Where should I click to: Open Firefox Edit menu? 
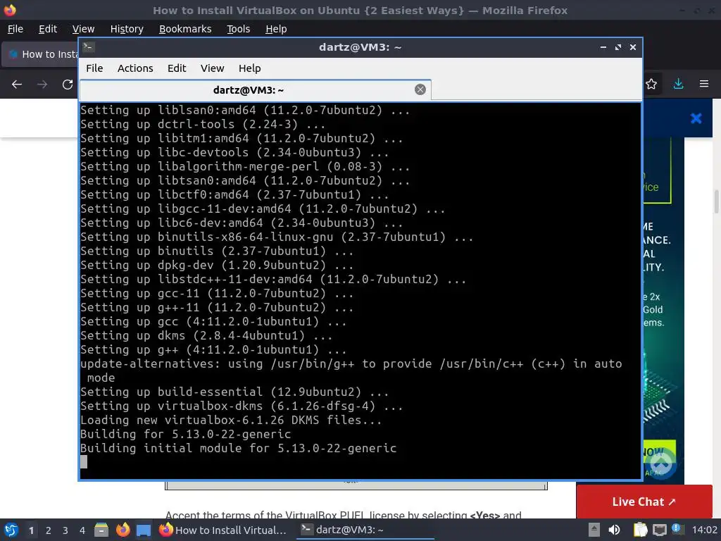click(48, 28)
